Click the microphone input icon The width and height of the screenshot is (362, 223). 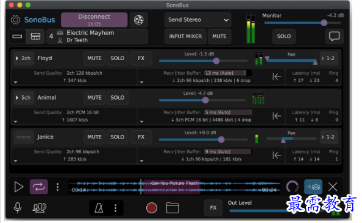(x=18, y=208)
